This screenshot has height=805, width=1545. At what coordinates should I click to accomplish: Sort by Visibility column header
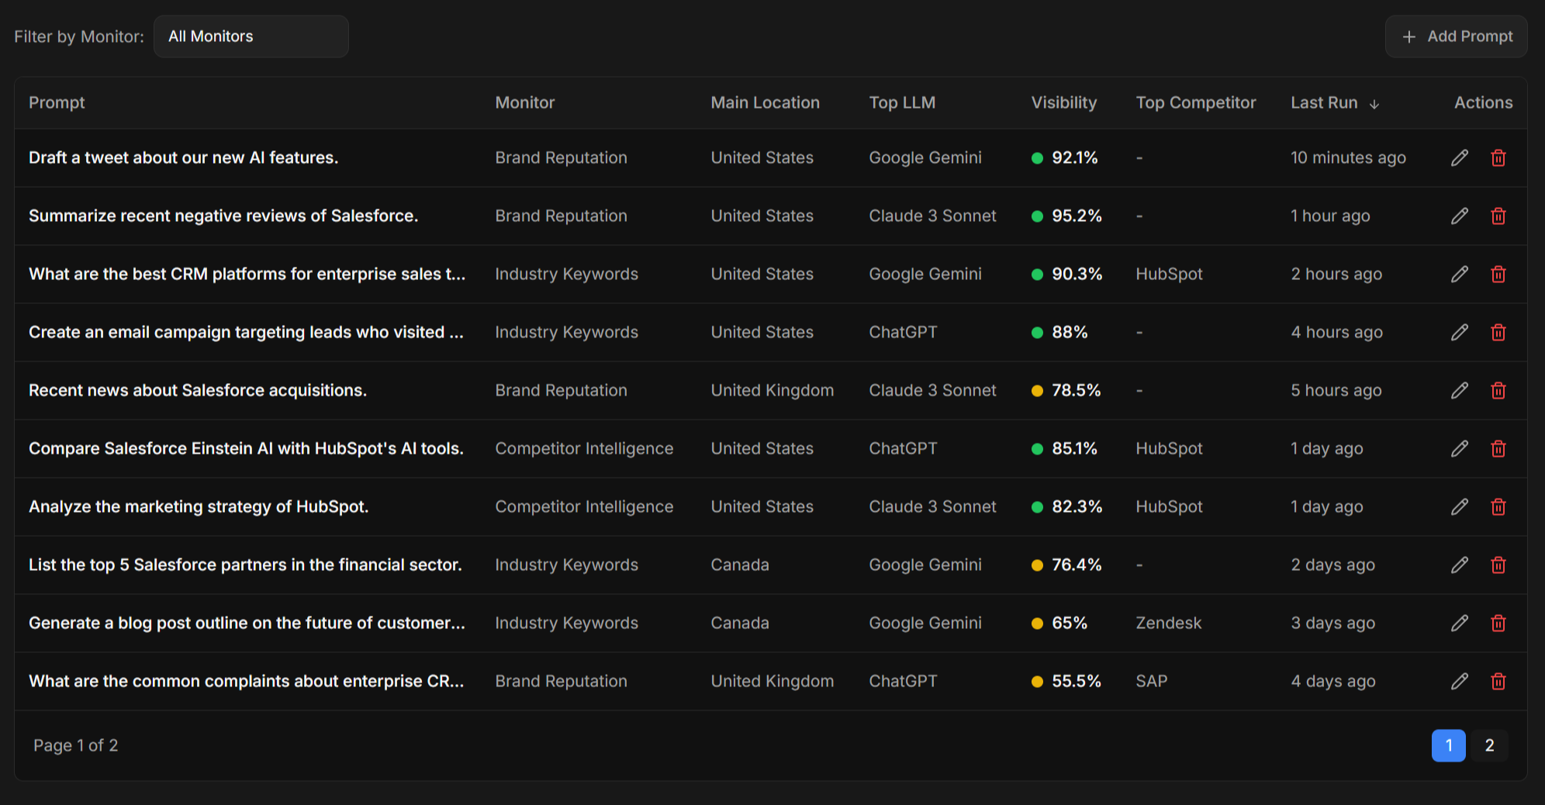click(1063, 102)
